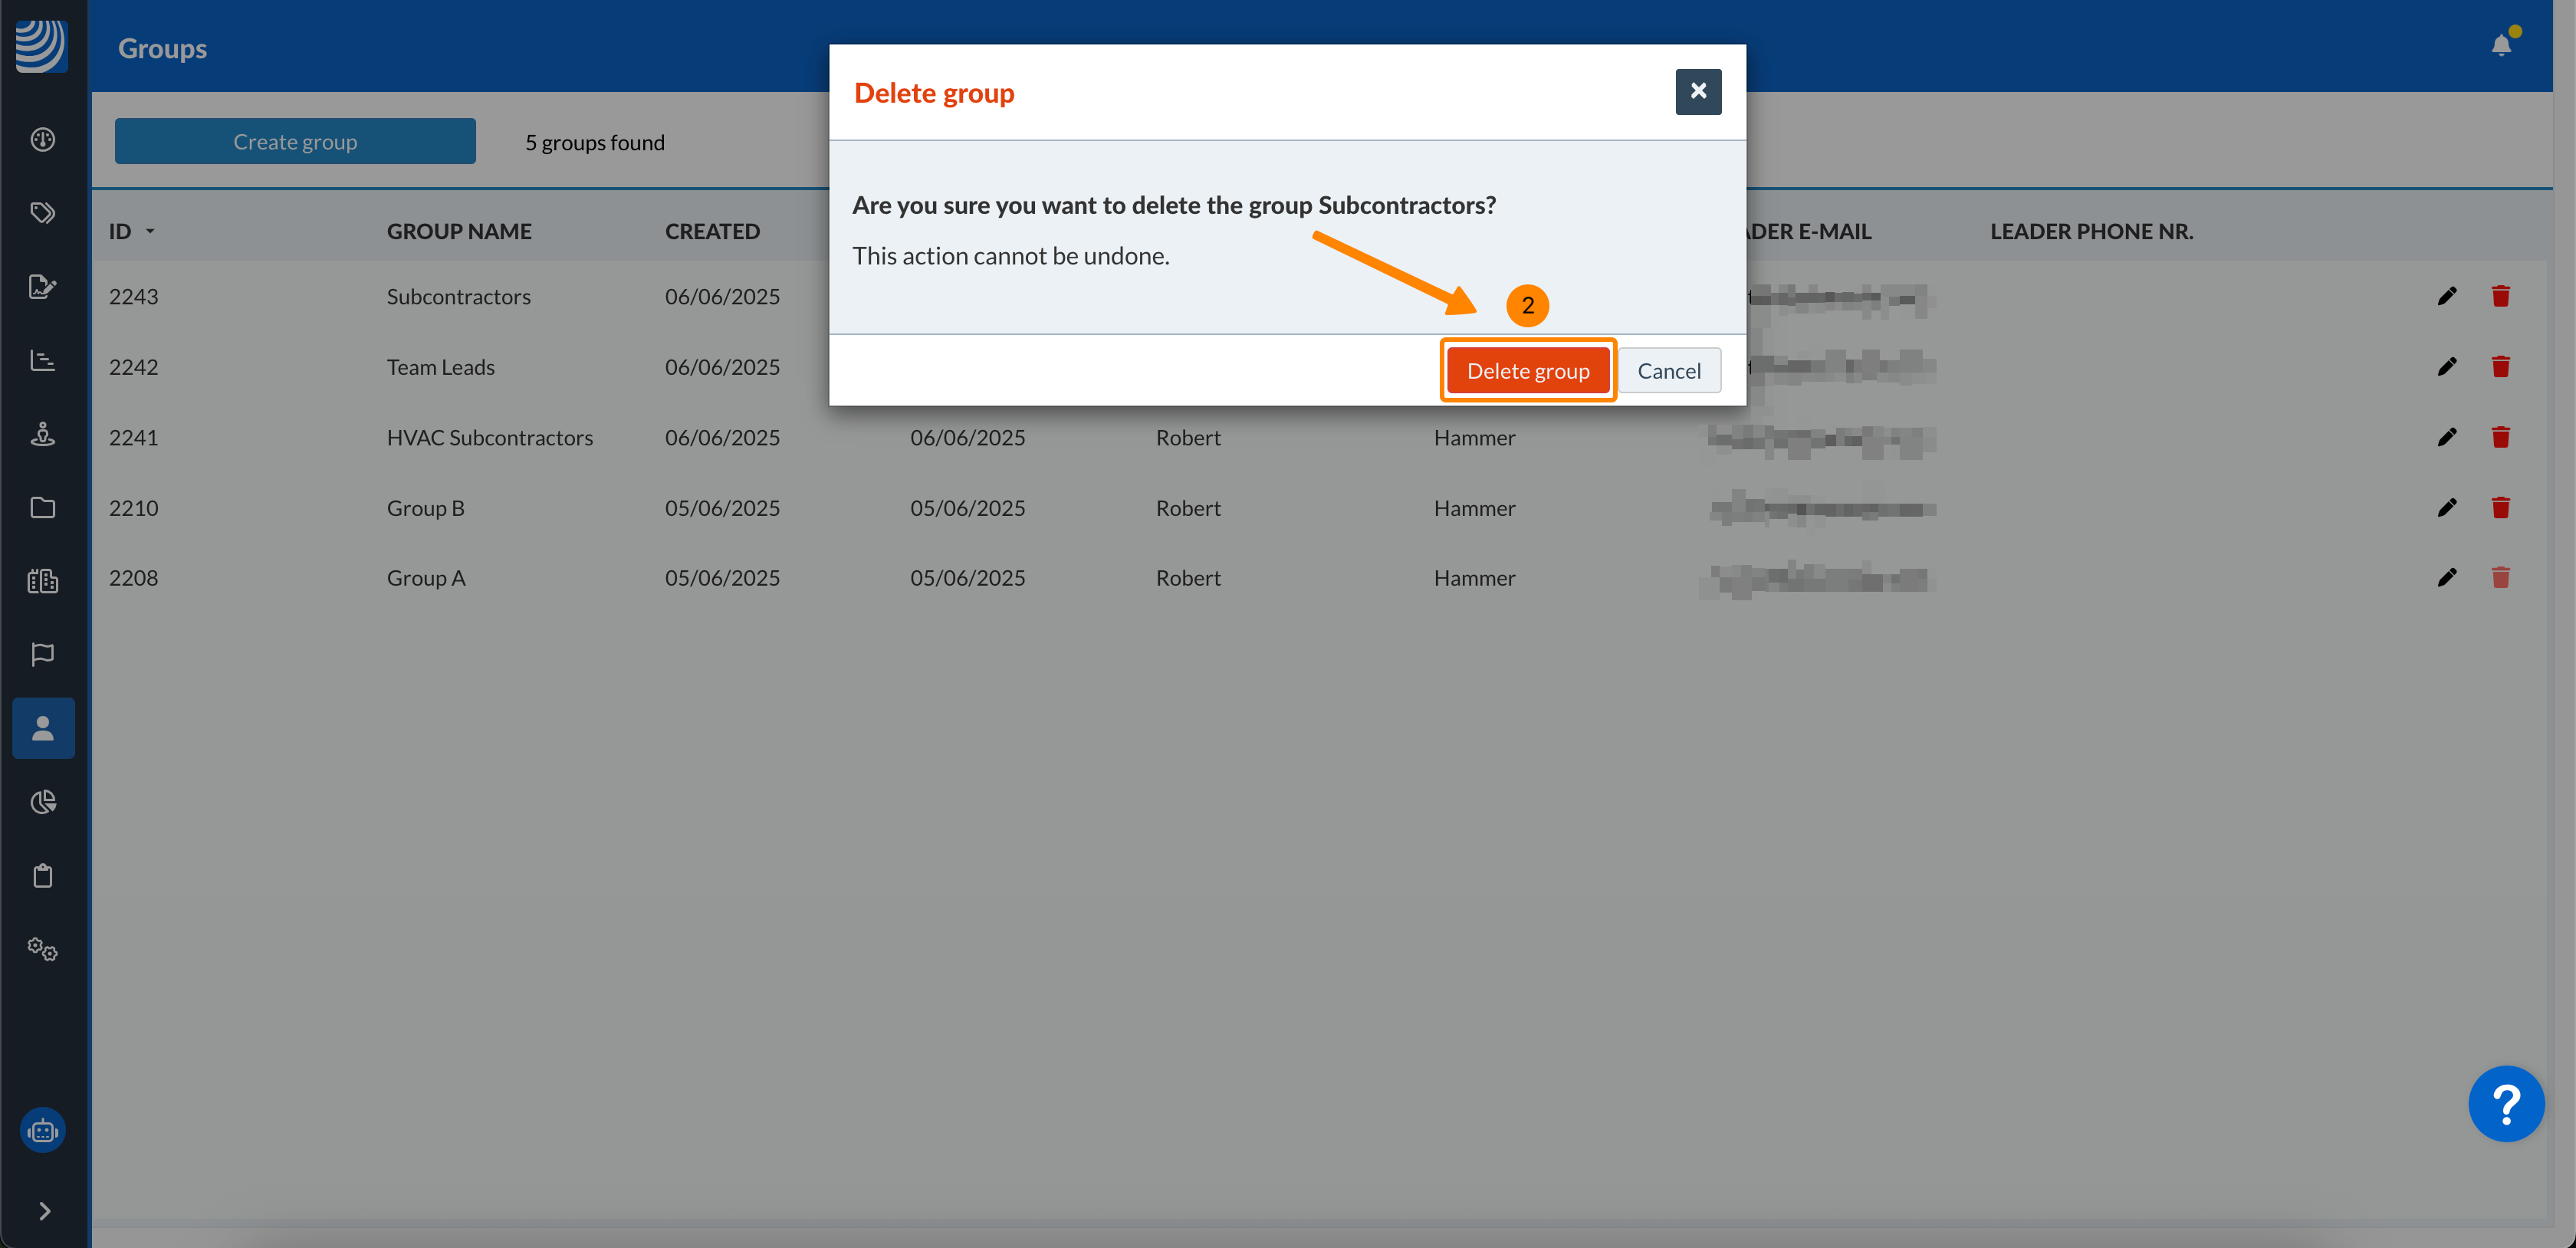This screenshot has height=1248, width=2576.
Task: Edit HVAC Subcontractors with pencil icon
Action: click(x=2446, y=437)
